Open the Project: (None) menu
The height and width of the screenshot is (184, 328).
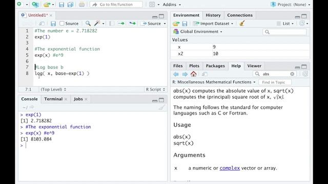291,5
